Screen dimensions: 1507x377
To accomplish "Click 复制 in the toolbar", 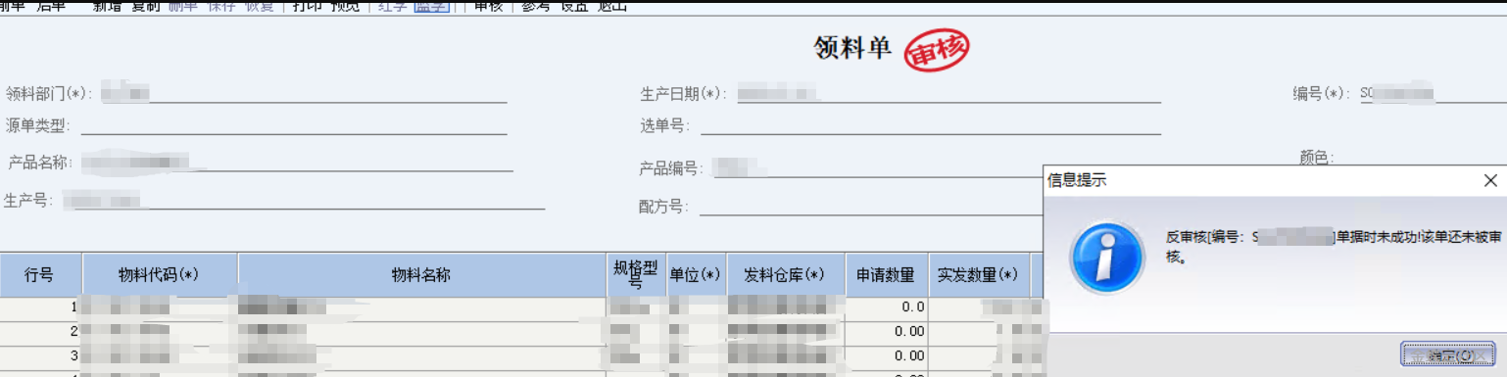I will point(147,6).
